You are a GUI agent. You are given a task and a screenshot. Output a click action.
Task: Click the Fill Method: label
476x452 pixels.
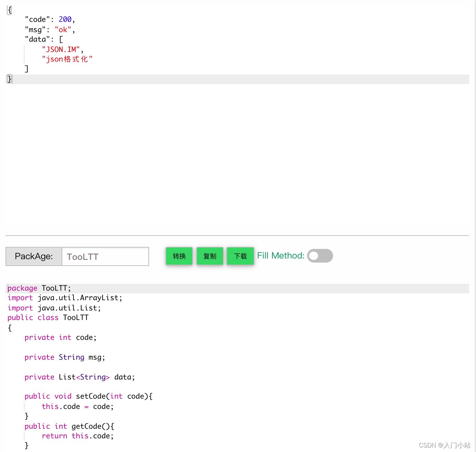281,255
